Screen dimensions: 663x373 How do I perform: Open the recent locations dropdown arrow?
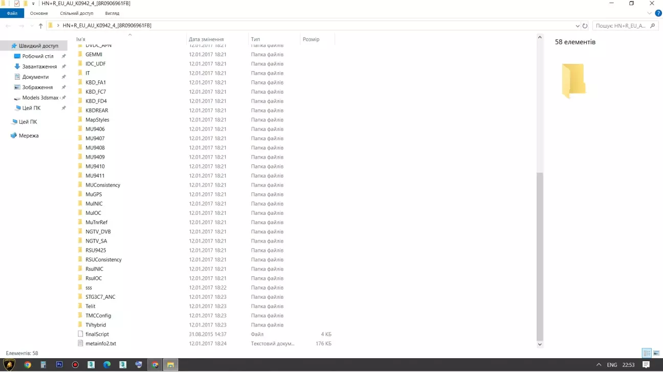(x=31, y=26)
